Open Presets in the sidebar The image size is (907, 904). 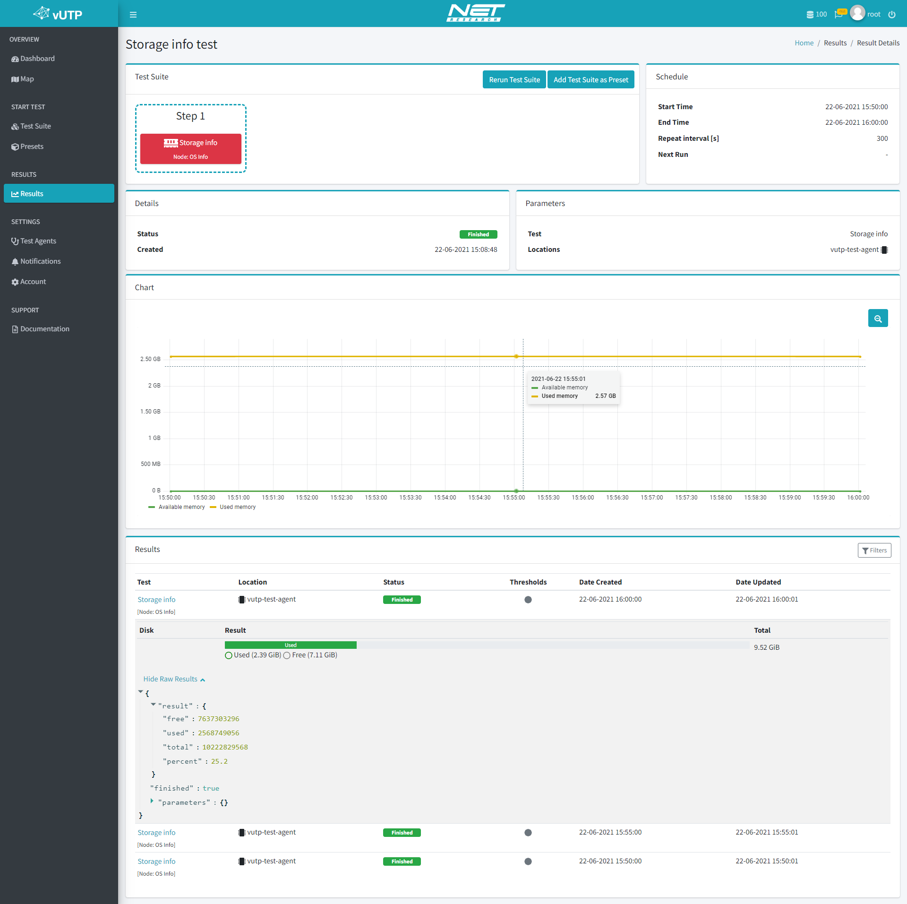click(x=59, y=146)
